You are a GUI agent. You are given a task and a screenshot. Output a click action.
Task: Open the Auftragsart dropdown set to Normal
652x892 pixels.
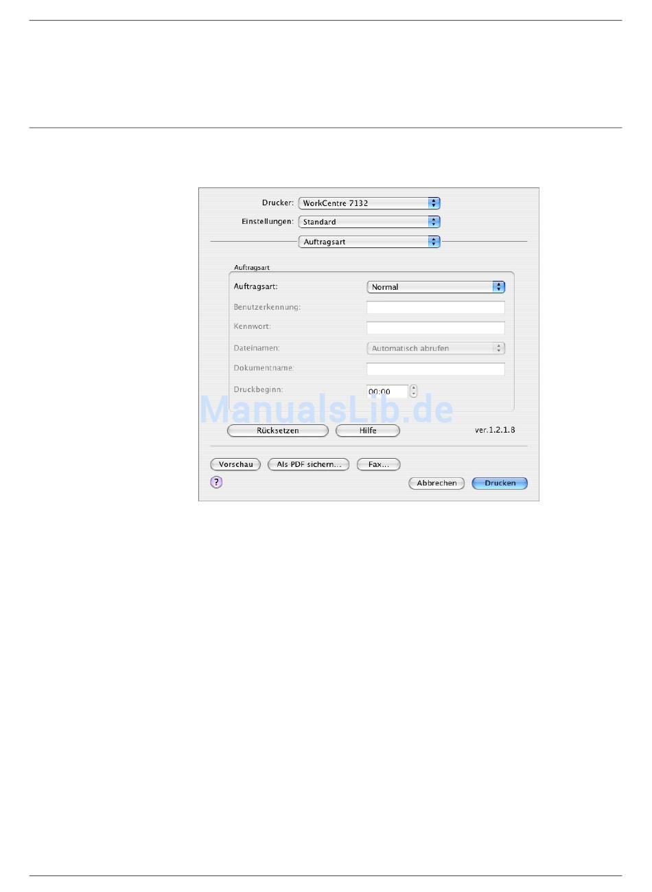pyautogui.click(x=436, y=287)
